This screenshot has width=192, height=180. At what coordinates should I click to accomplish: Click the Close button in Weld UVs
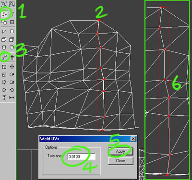tap(120, 161)
